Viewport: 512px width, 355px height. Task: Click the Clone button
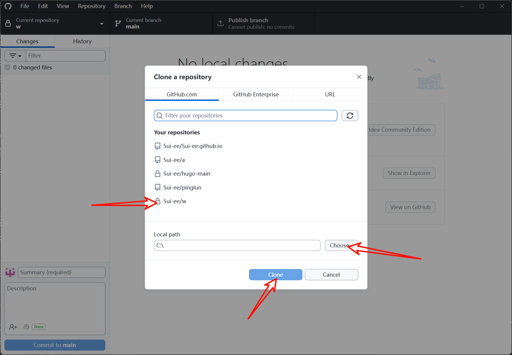pos(275,275)
